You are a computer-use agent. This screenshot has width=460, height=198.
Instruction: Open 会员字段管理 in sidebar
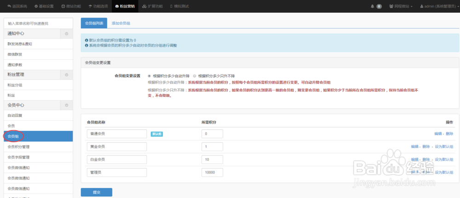pyautogui.click(x=39, y=157)
